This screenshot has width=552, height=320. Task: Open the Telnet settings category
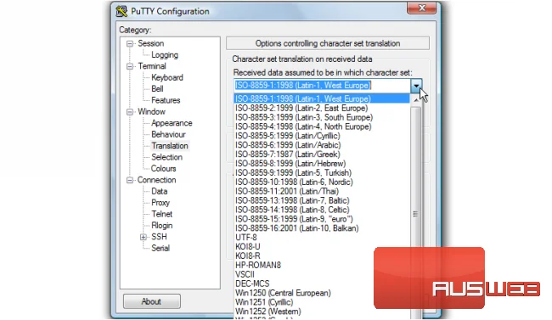pyautogui.click(x=161, y=214)
